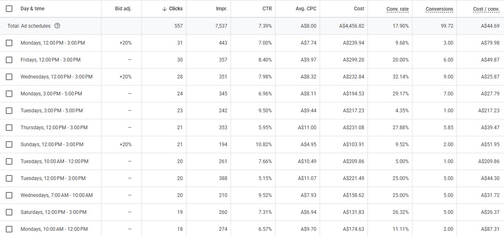Select the Mondays, 12:00 PM - 3:00 PM row checkbox

[x=9, y=43]
